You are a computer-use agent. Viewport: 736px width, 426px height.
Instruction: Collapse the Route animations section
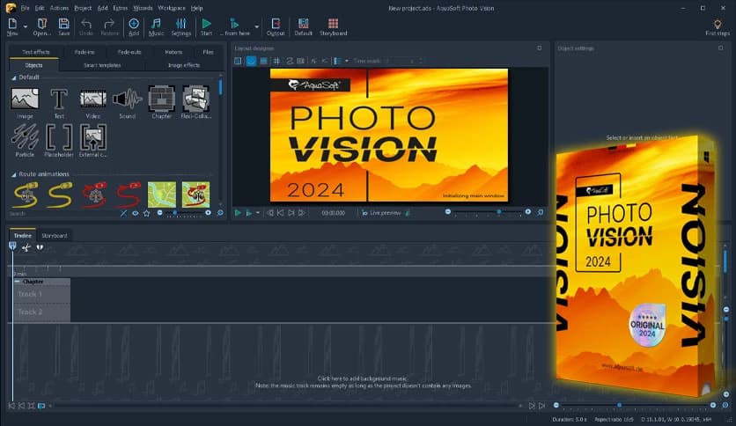pyautogui.click(x=13, y=174)
